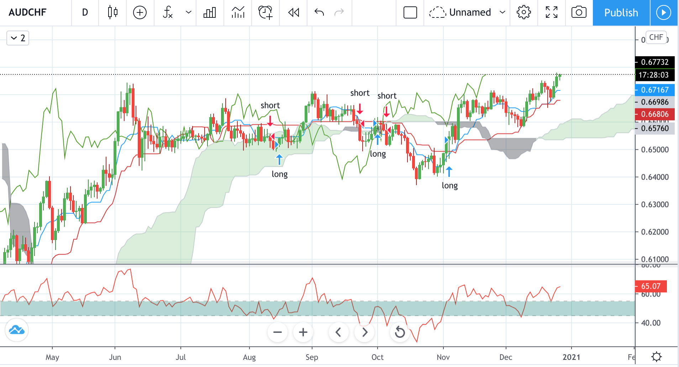Zoom out the chart with the minus button
The image size is (679, 367).
click(278, 332)
